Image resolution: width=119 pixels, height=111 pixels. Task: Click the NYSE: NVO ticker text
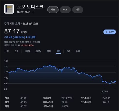coord(24,12)
